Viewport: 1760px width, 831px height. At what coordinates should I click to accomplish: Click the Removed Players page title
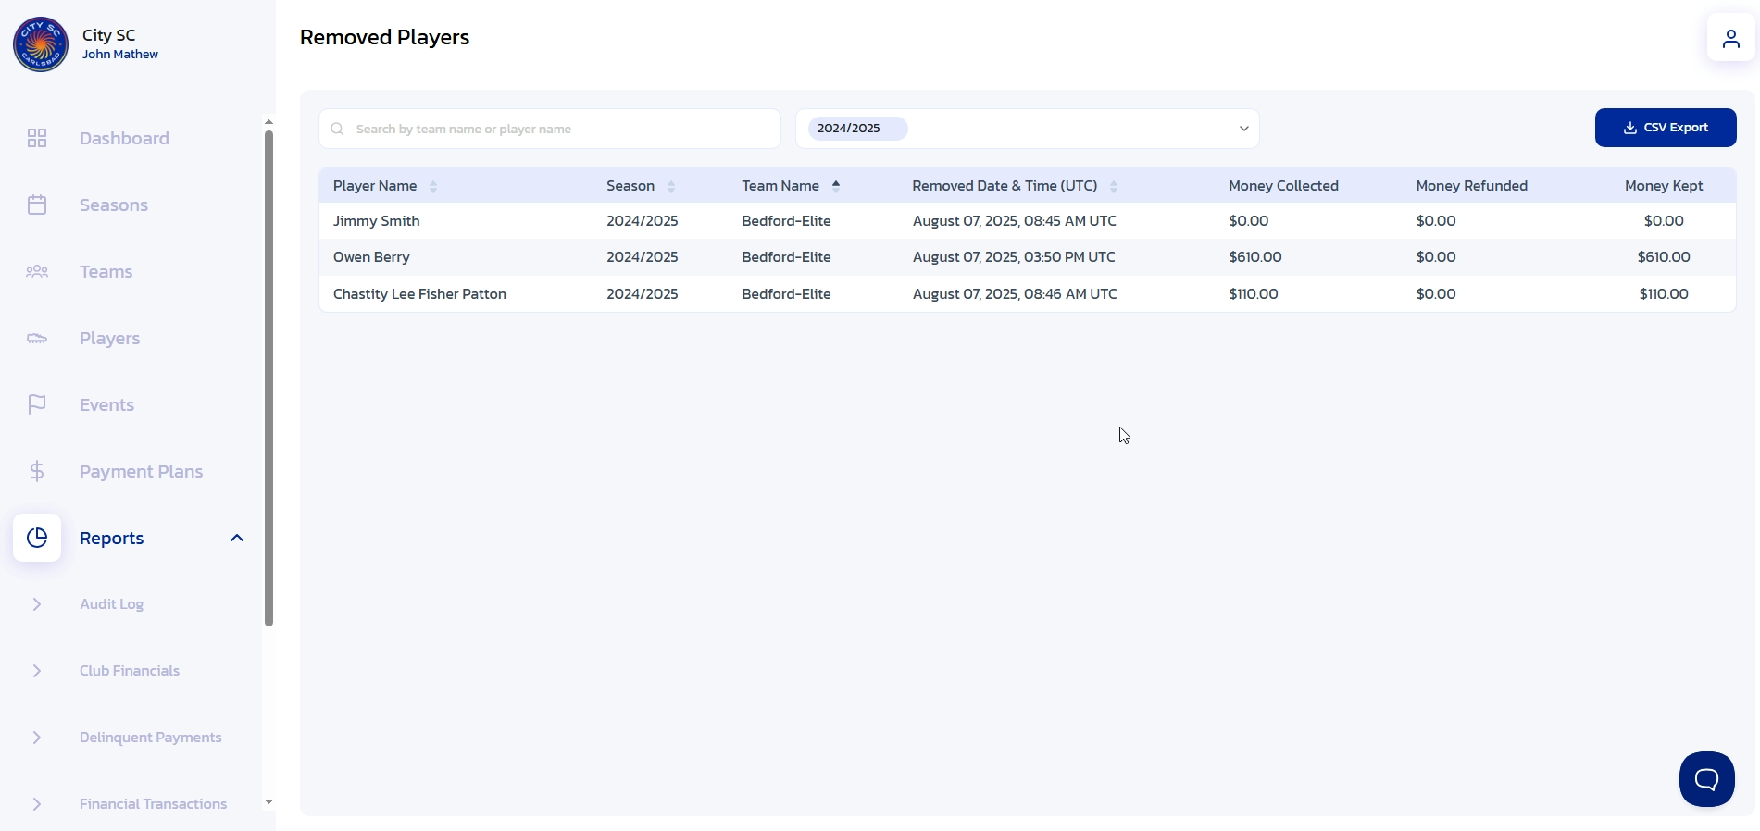pyautogui.click(x=384, y=37)
